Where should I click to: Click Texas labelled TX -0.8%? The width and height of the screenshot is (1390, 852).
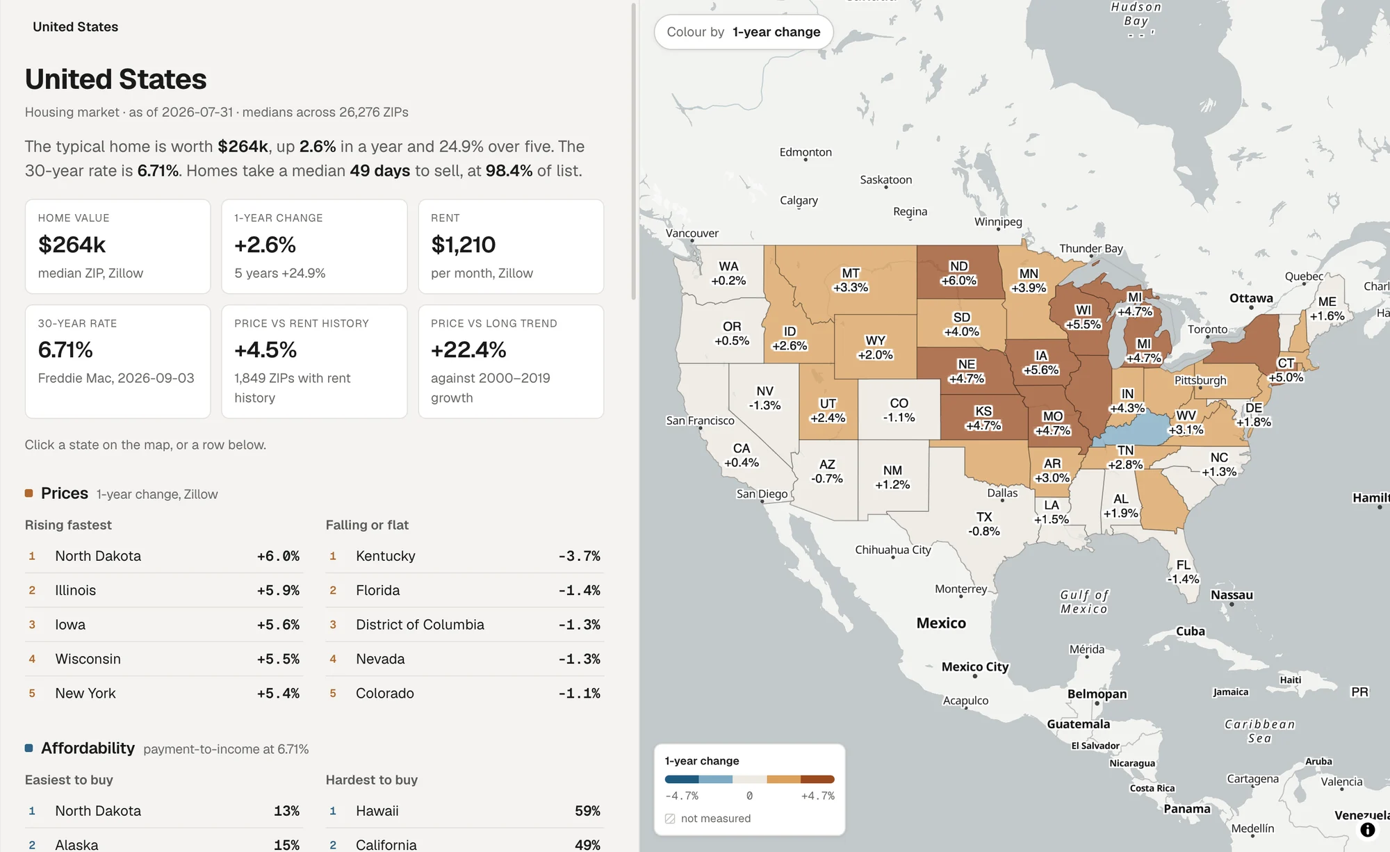click(983, 524)
